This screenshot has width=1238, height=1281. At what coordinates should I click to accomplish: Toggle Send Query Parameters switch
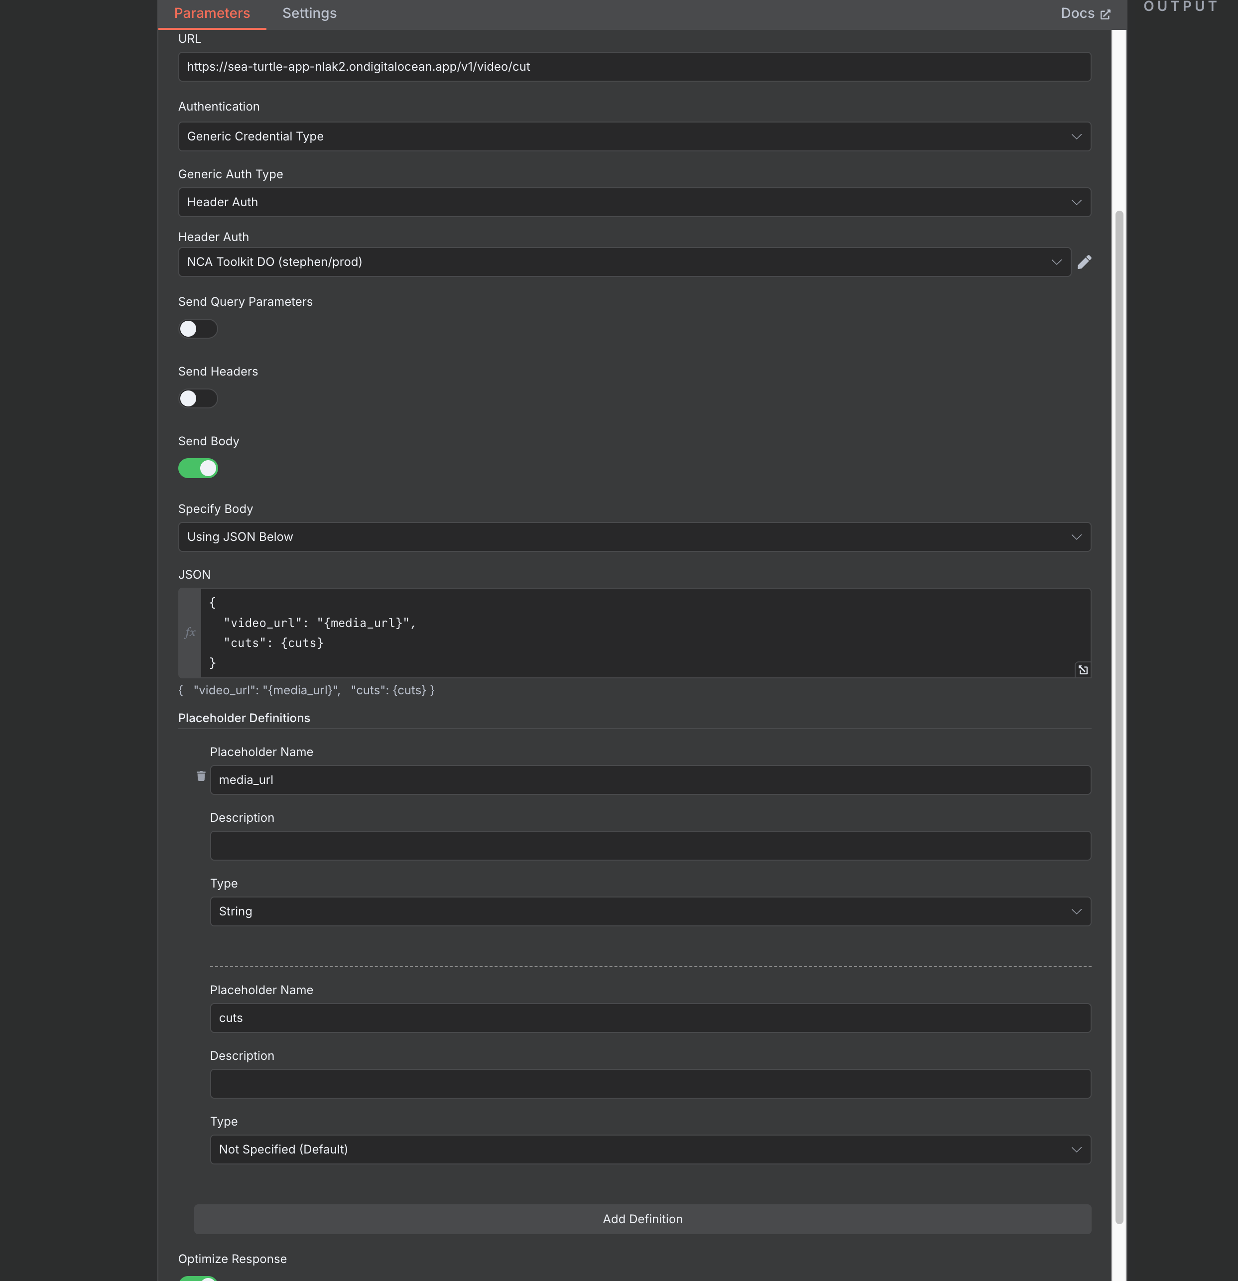point(198,329)
